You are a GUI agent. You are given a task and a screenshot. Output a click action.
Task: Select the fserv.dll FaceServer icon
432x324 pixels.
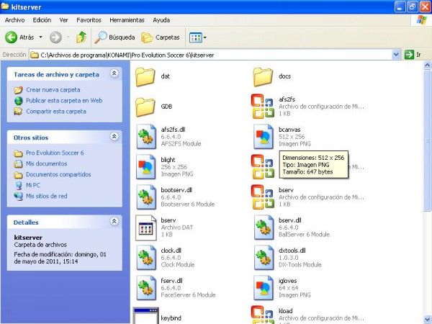point(146,288)
